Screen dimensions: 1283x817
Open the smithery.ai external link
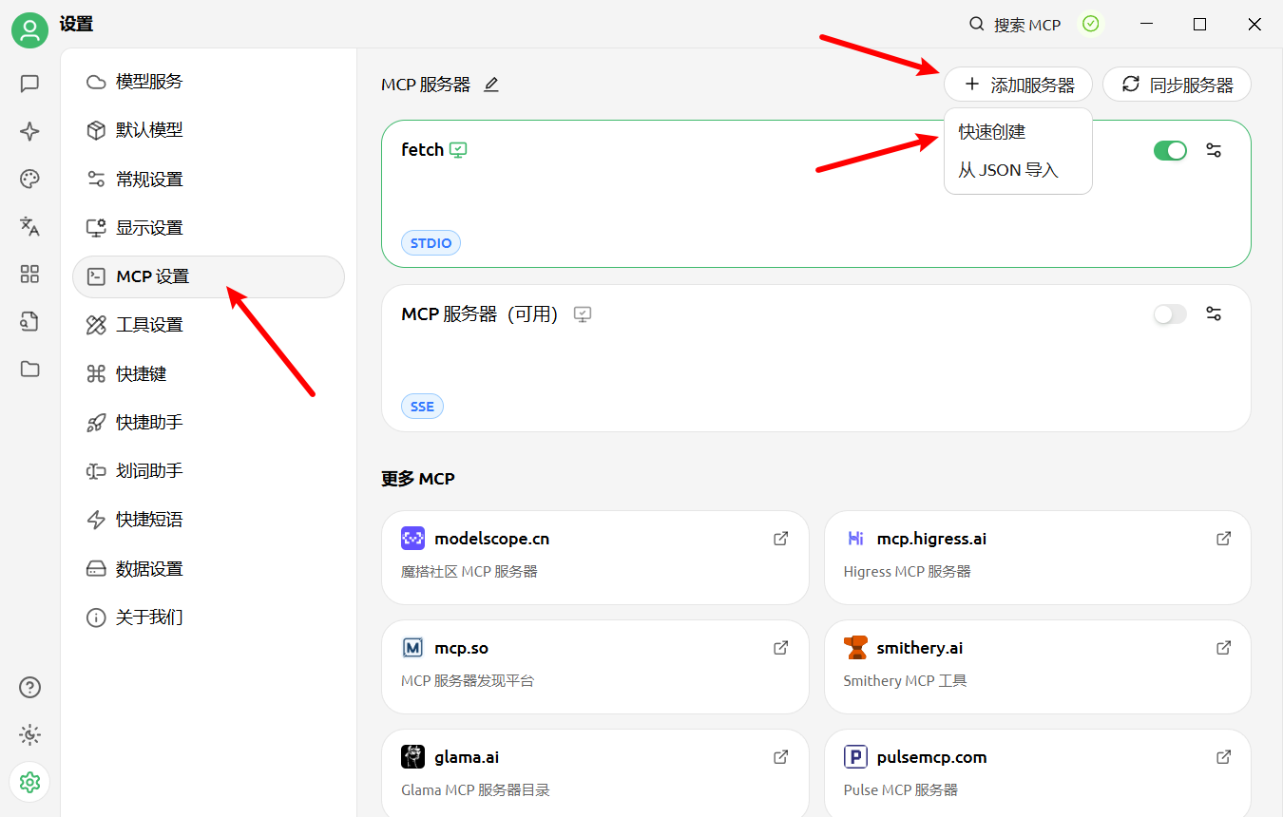tap(1222, 647)
